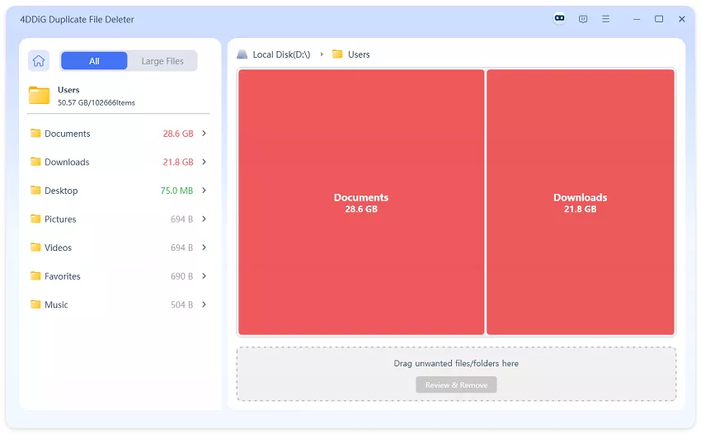Expand the Desktop folder chevron
This screenshot has height=434, width=701.
[204, 190]
